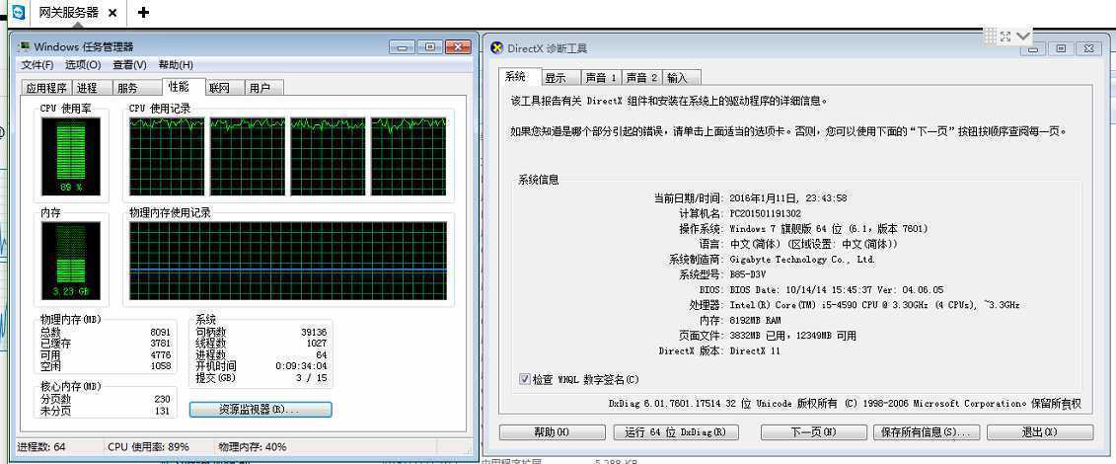The image size is (1116, 464).
Task: Click memory value 8192MB RAM
Action: tap(755, 320)
